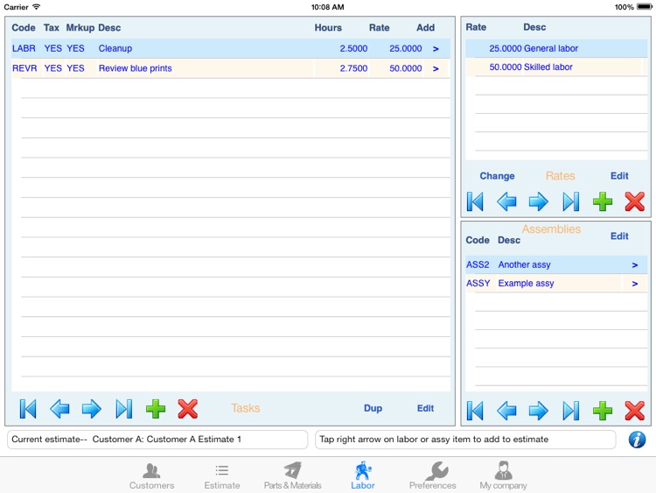Jump to first record in Rates panel

tap(475, 201)
